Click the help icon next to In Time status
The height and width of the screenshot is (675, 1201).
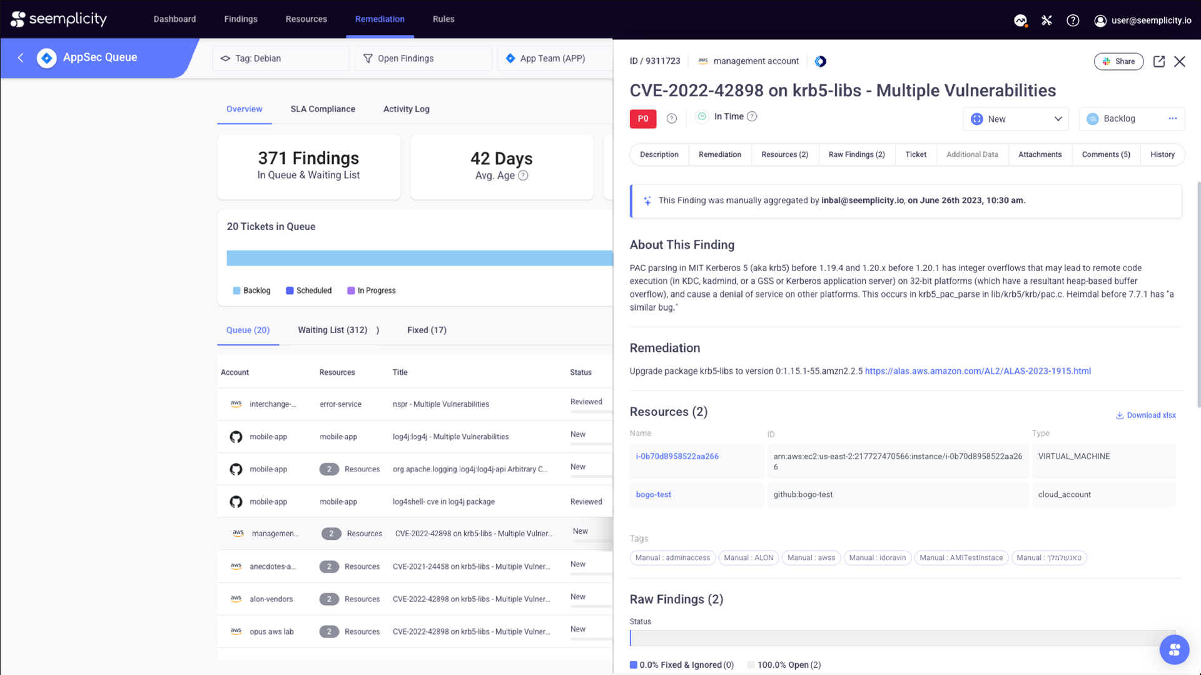[x=752, y=116]
